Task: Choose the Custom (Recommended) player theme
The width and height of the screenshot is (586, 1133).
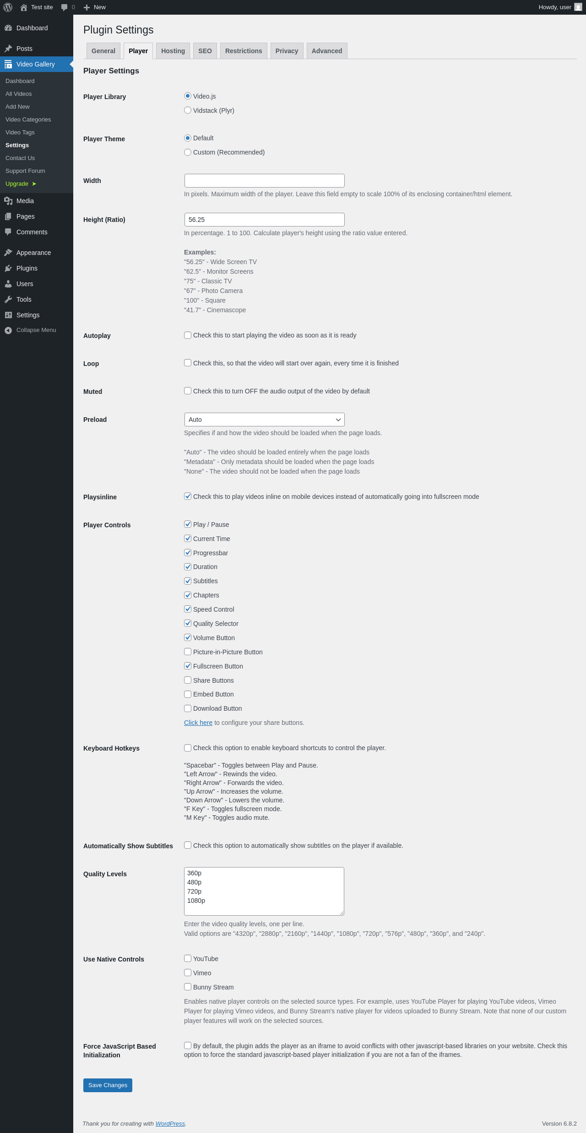Action: (188, 152)
